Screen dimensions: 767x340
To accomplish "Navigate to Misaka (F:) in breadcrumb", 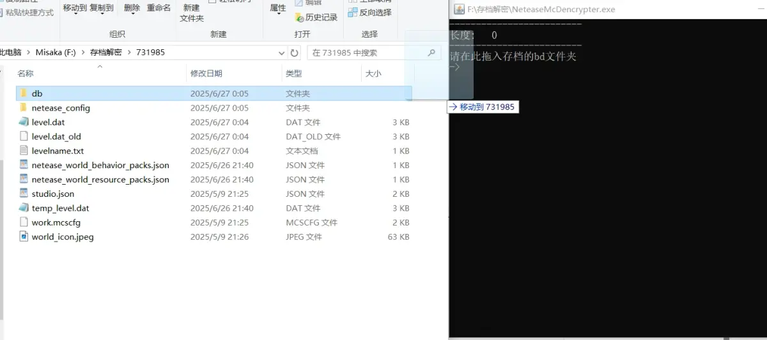I will 56,52.
